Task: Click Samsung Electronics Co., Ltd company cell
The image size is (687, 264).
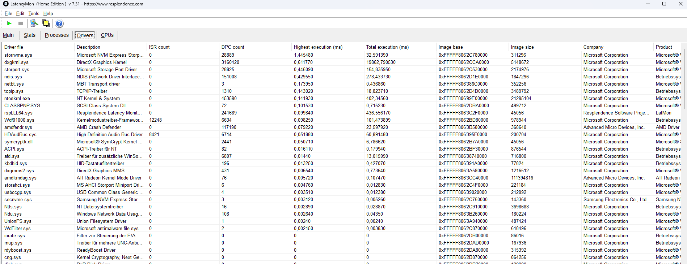Action: (x=615, y=199)
